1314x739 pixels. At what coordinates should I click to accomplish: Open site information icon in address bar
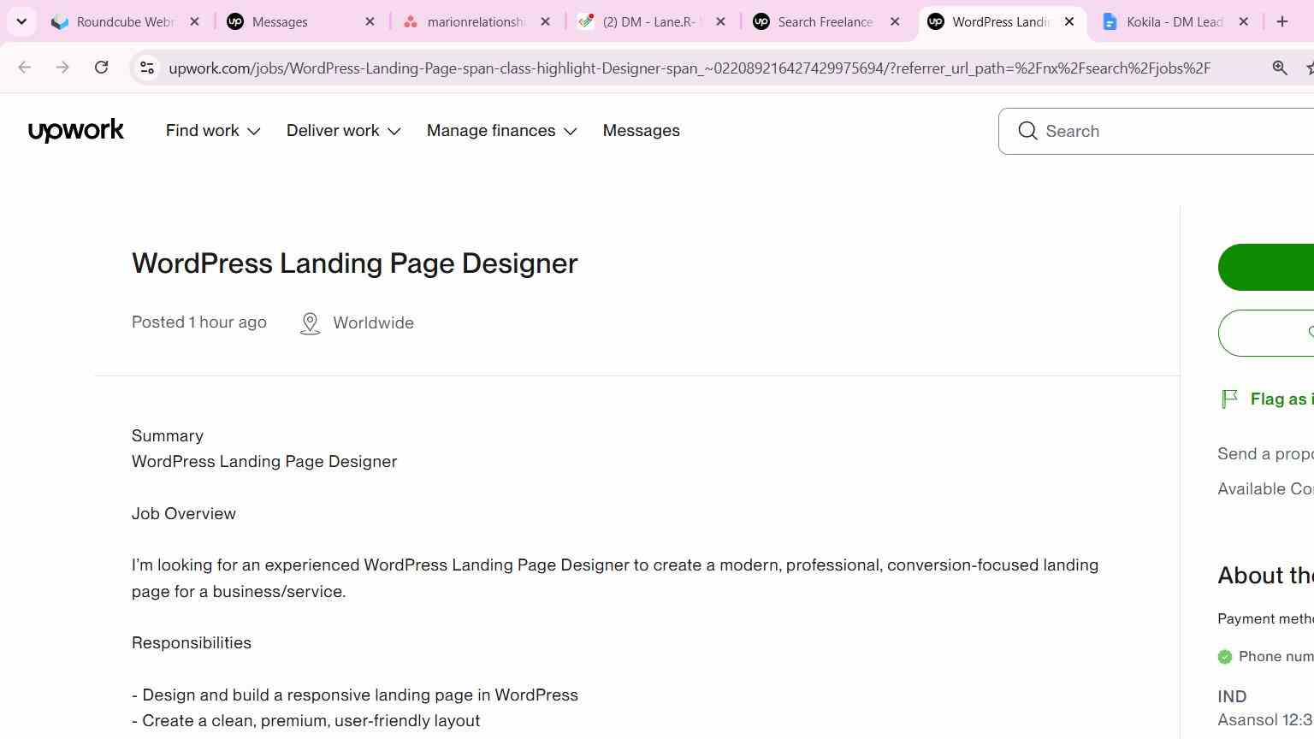point(147,68)
